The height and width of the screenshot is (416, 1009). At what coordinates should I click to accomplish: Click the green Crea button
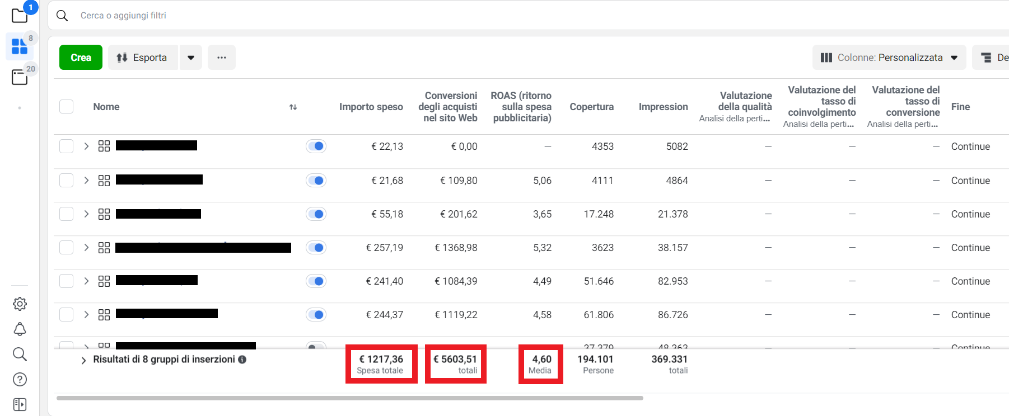(x=81, y=58)
